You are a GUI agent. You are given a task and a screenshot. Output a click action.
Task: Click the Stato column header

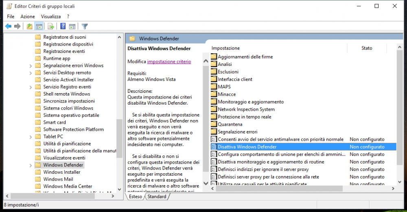pyautogui.click(x=367, y=48)
